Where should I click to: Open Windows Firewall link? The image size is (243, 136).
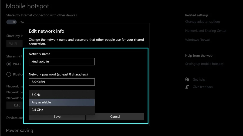click(x=198, y=40)
